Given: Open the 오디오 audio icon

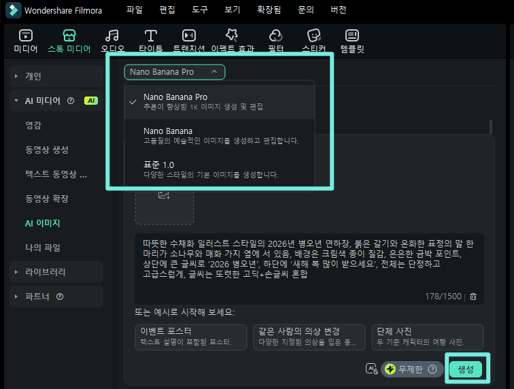Looking at the screenshot, I should [112, 35].
